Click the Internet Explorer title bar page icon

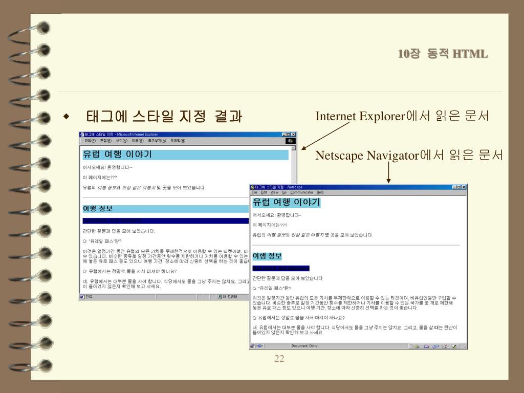click(82, 135)
